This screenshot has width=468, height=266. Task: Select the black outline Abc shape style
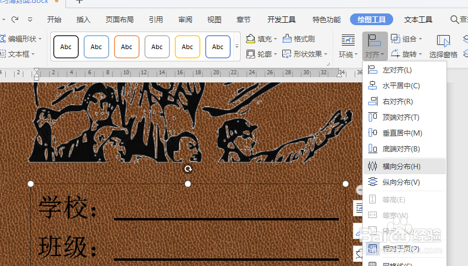coord(66,47)
